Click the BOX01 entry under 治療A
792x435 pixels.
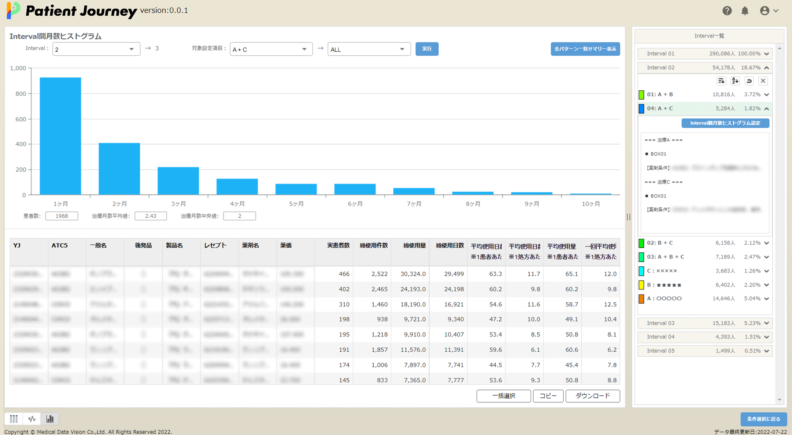[658, 154]
